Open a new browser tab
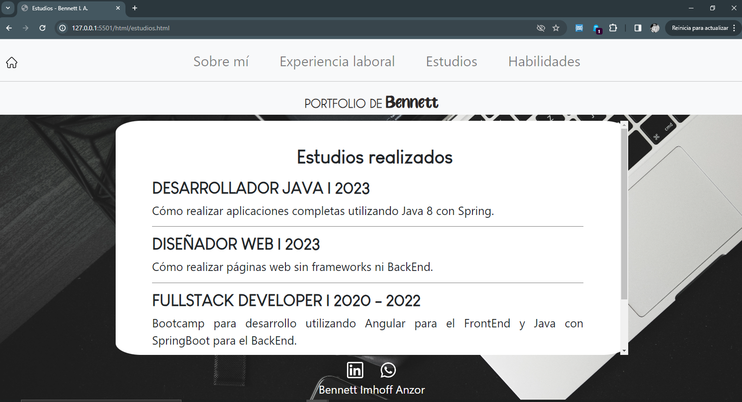Image resolution: width=742 pixels, height=402 pixels. click(x=135, y=8)
